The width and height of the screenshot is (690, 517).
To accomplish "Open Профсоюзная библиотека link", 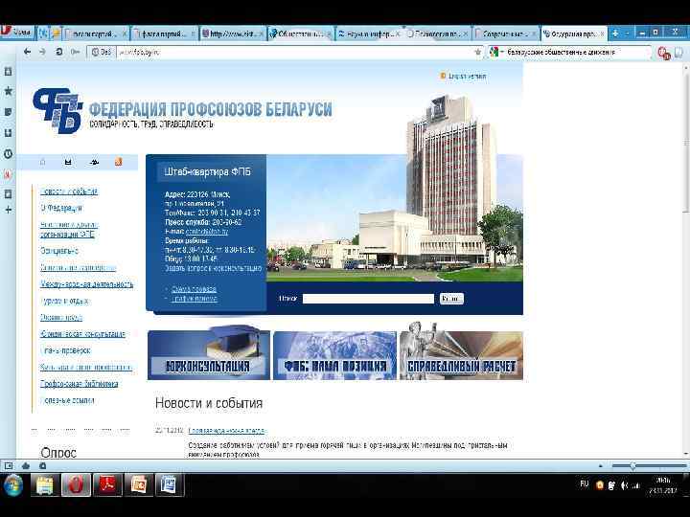I will tap(79, 383).
